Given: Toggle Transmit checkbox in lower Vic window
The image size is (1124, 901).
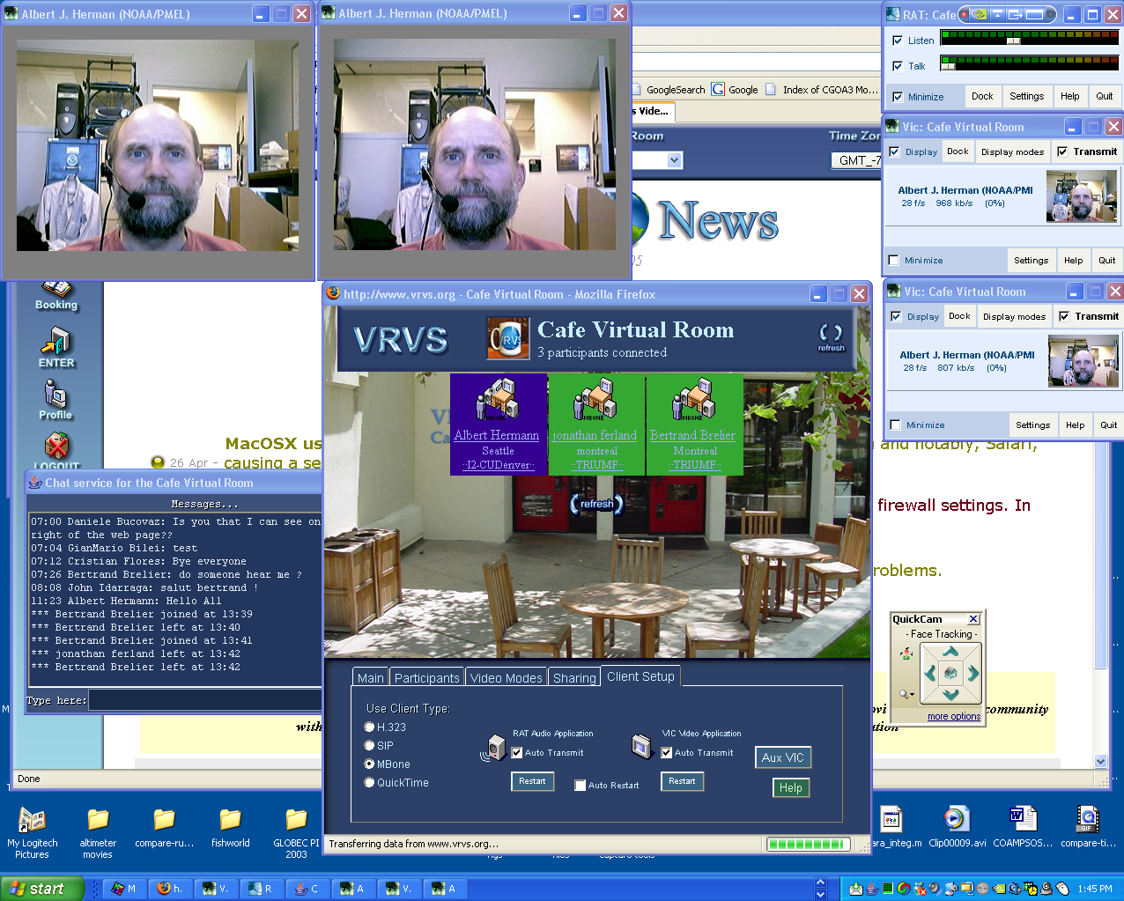Looking at the screenshot, I should coord(1064,316).
